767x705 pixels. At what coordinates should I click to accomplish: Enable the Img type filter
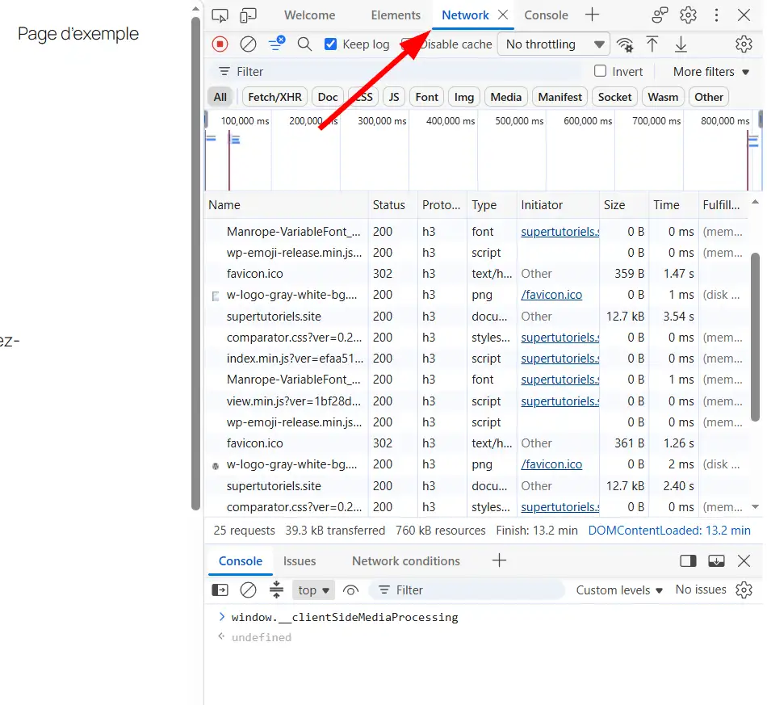(x=464, y=97)
